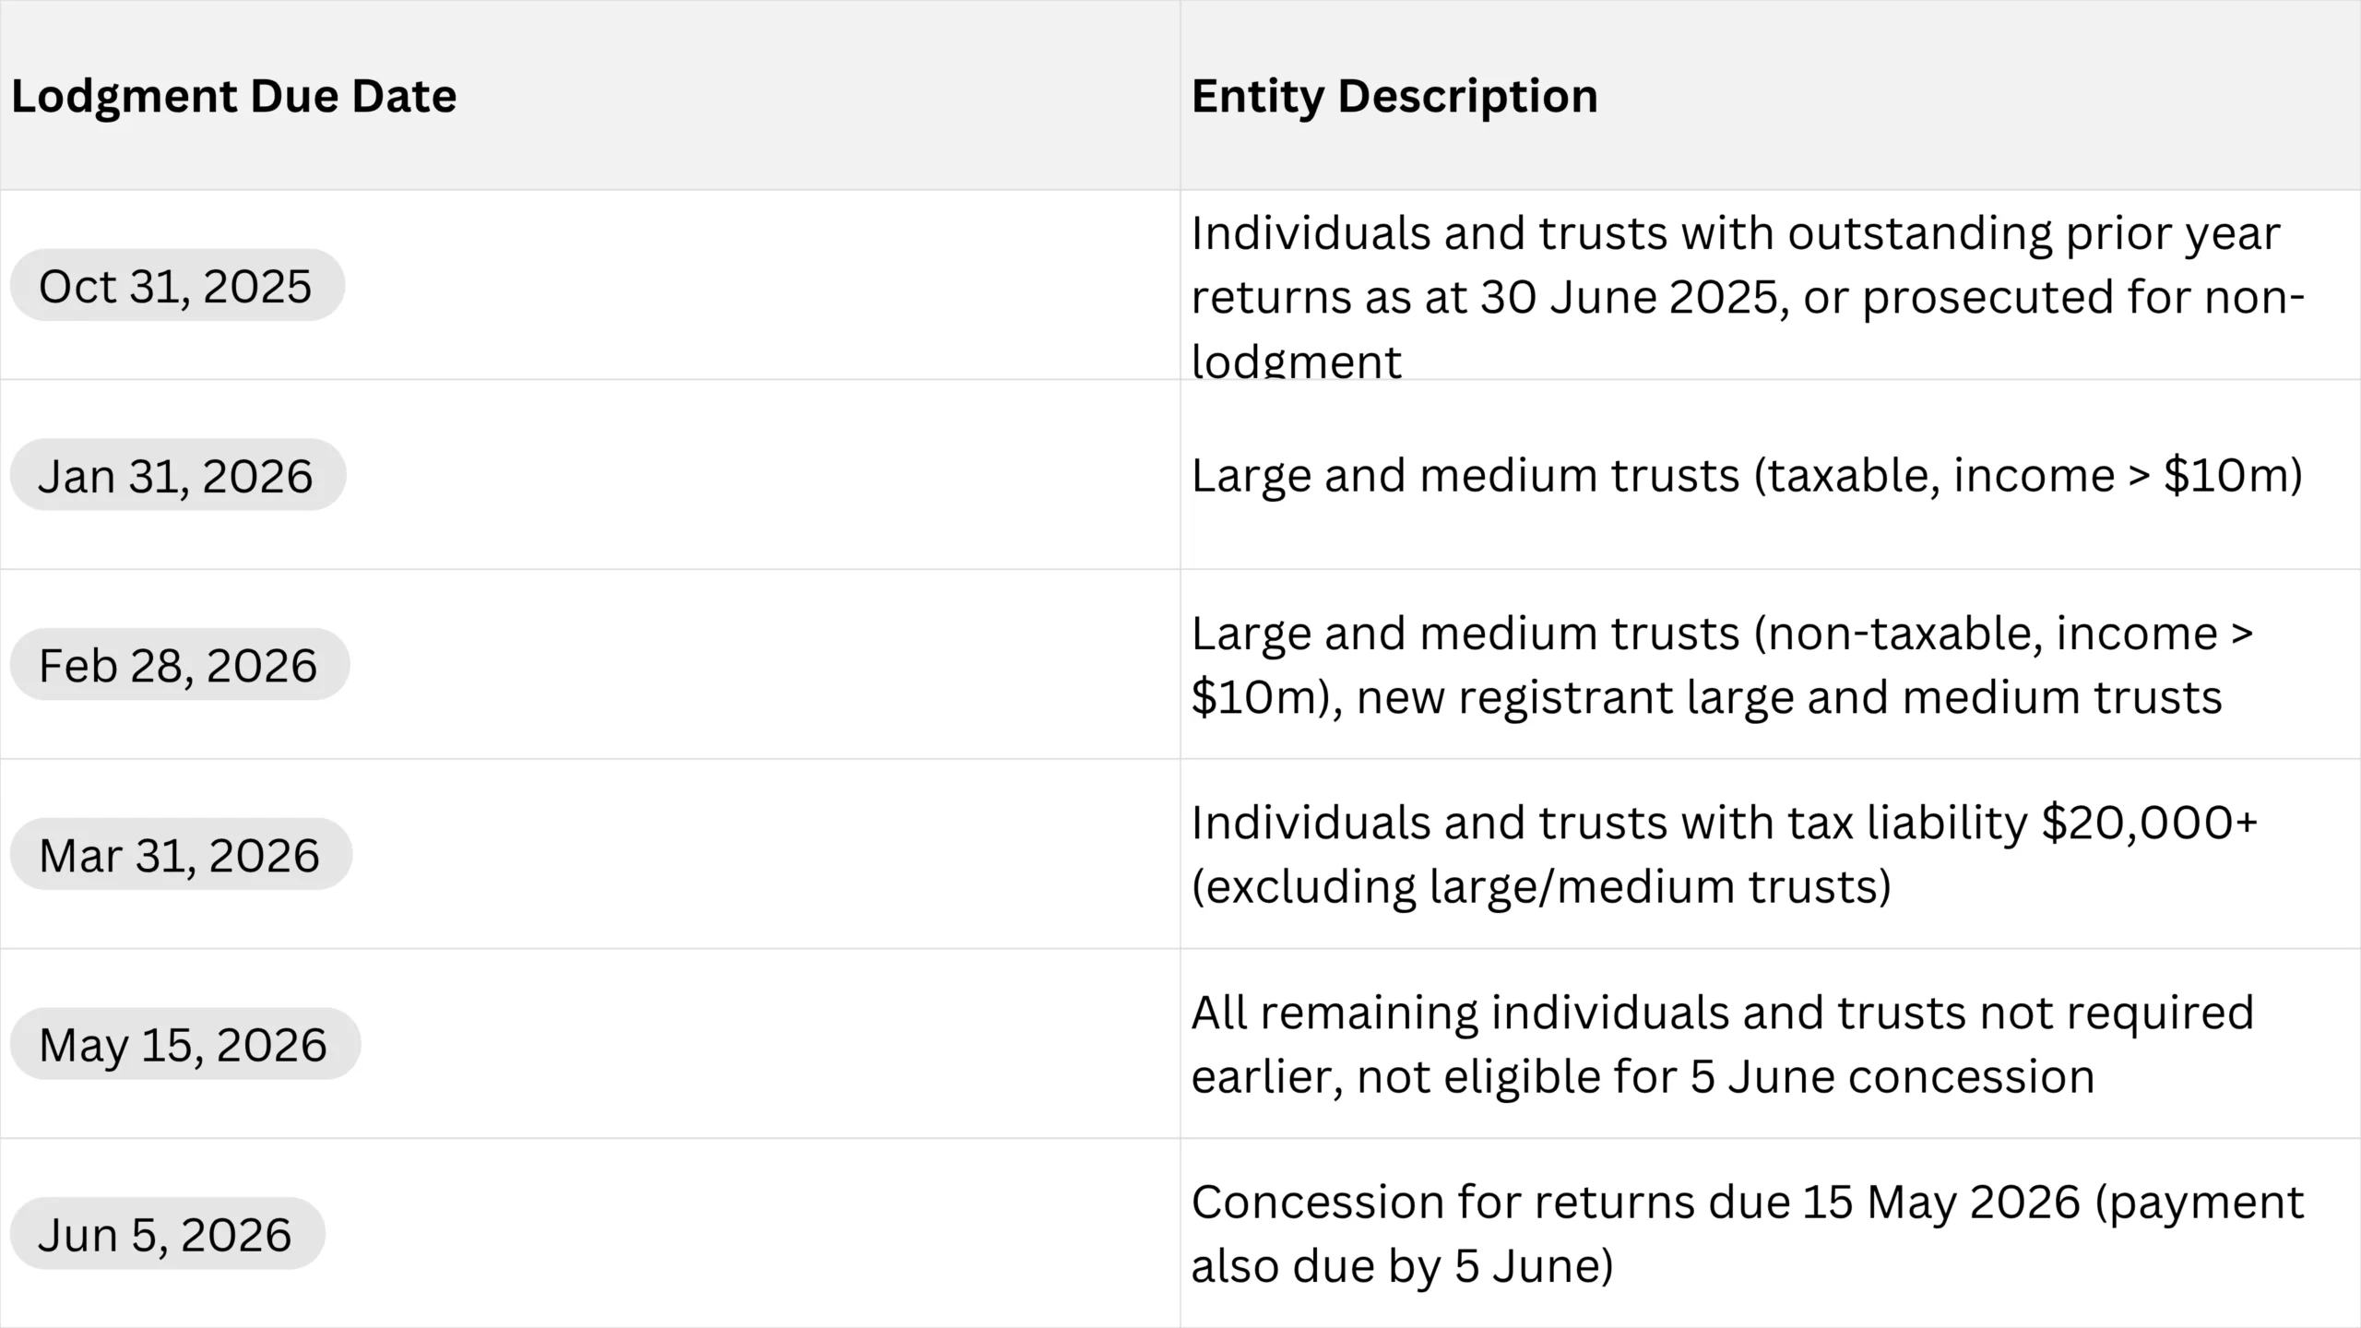
Task: Select the Jan 31, 2026 date pill
Action: point(176,476)
